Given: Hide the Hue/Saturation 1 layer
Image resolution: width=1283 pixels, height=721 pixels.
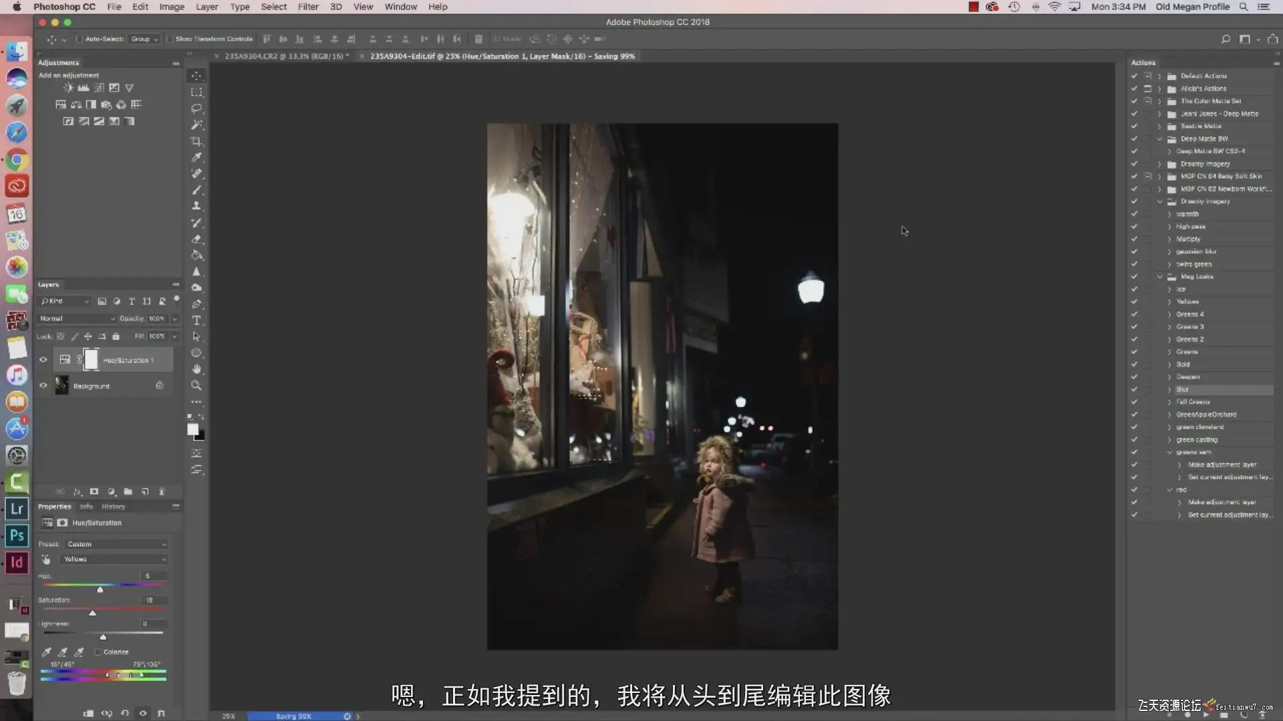Looking at the screenshot, I should 43,360.
